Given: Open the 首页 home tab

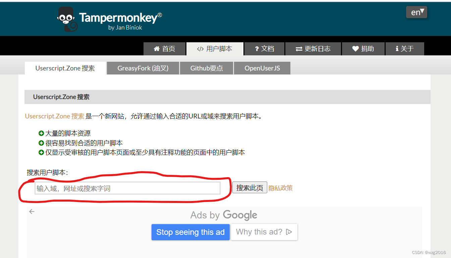Looking at the screenshot, I should coord(164,49).
